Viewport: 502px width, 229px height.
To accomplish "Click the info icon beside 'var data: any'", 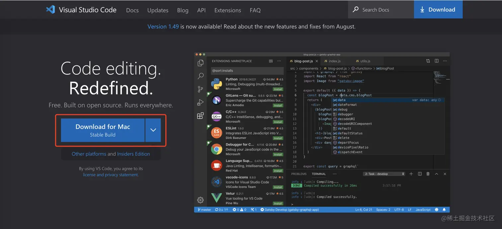I will (x=440, y=100).
